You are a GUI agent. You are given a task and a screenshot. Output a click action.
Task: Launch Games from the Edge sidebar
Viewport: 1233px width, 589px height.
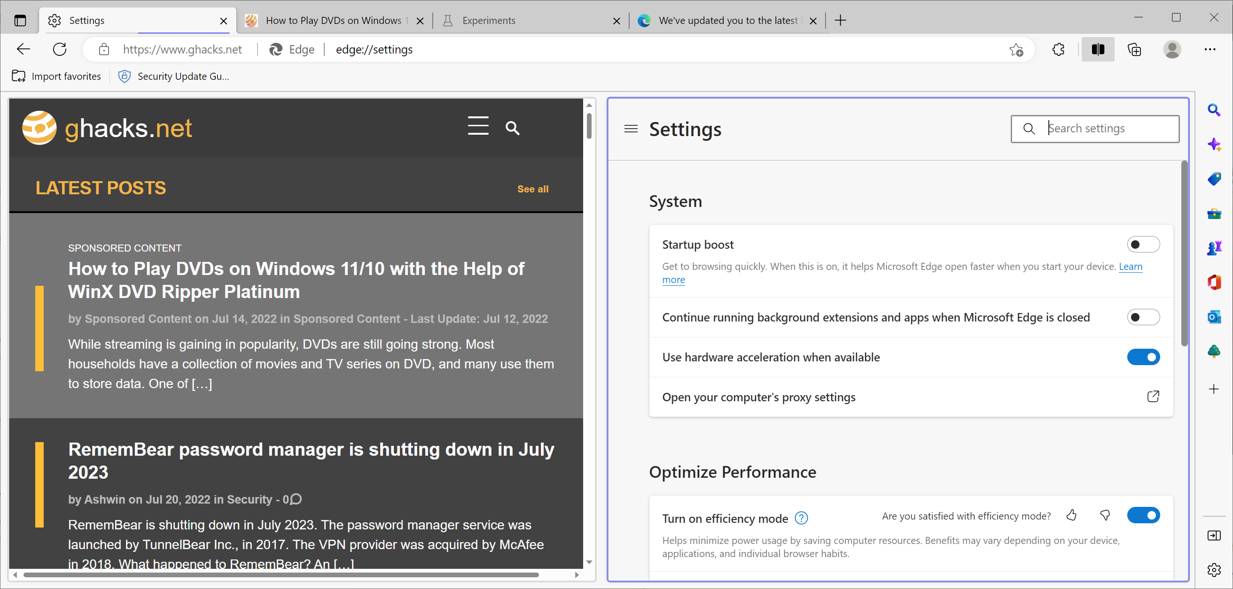[1215, 248]
